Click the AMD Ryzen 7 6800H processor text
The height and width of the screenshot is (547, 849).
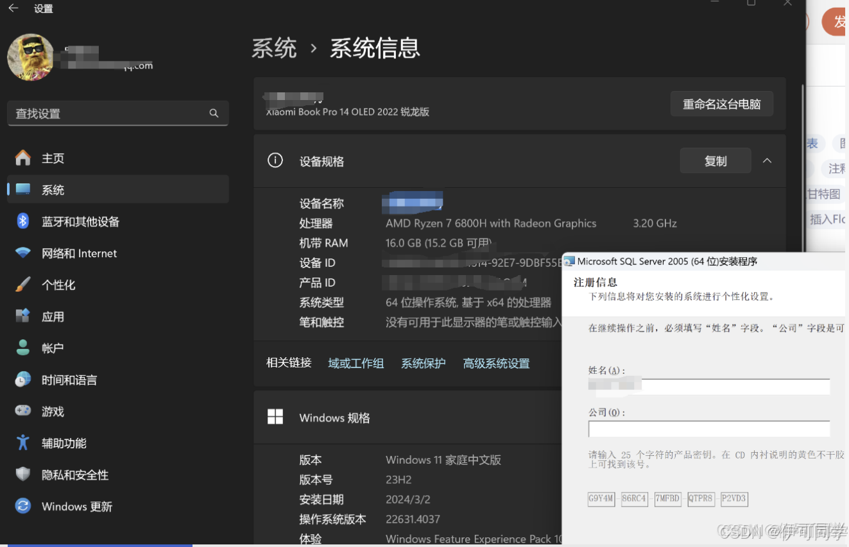coord(491,223)
